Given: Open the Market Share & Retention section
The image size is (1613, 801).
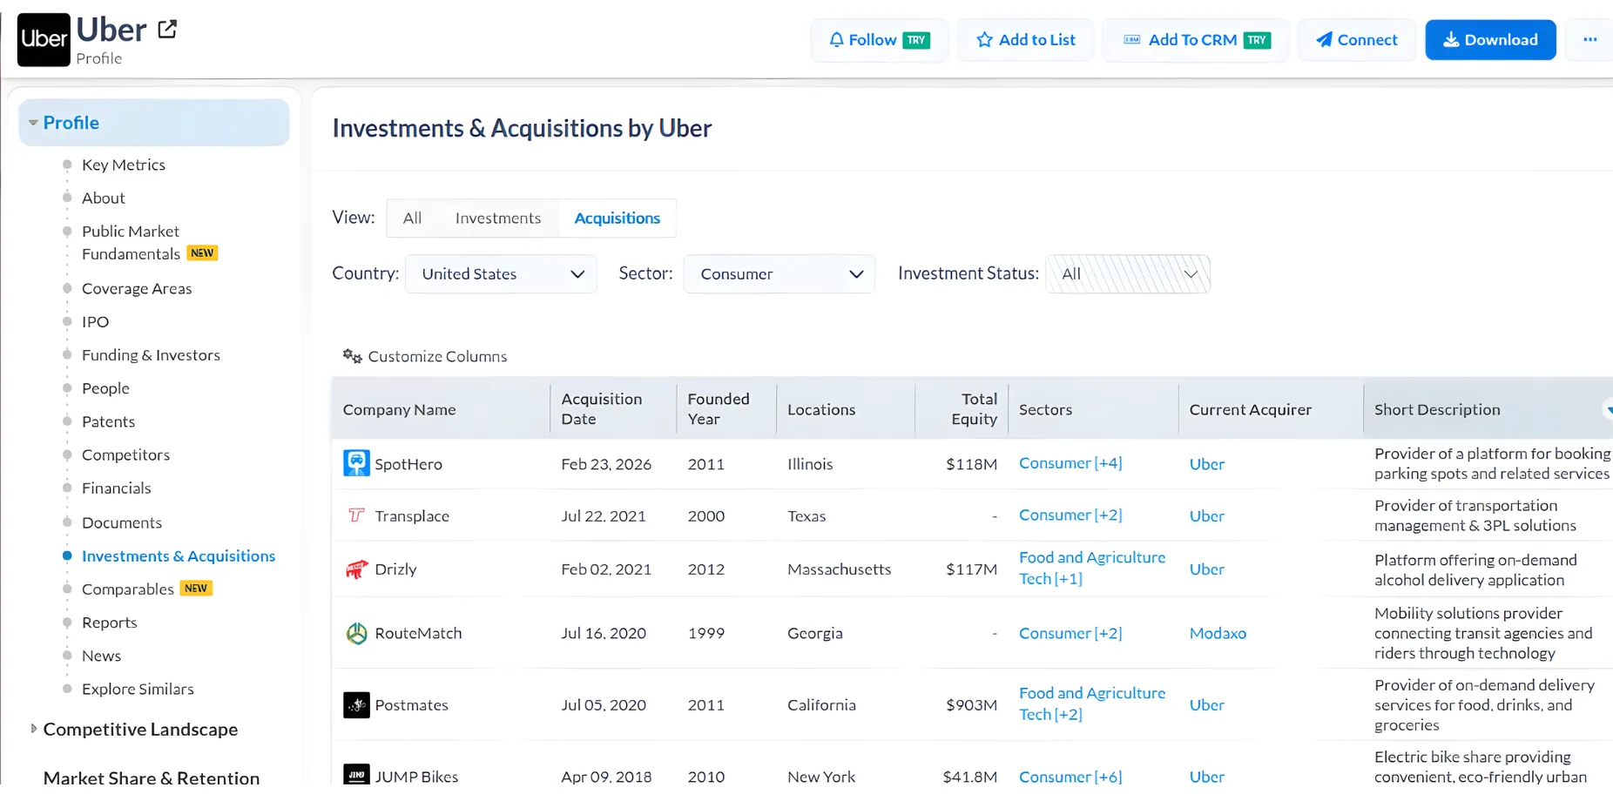Looking at the screenshot, I should tap(152, 777).
